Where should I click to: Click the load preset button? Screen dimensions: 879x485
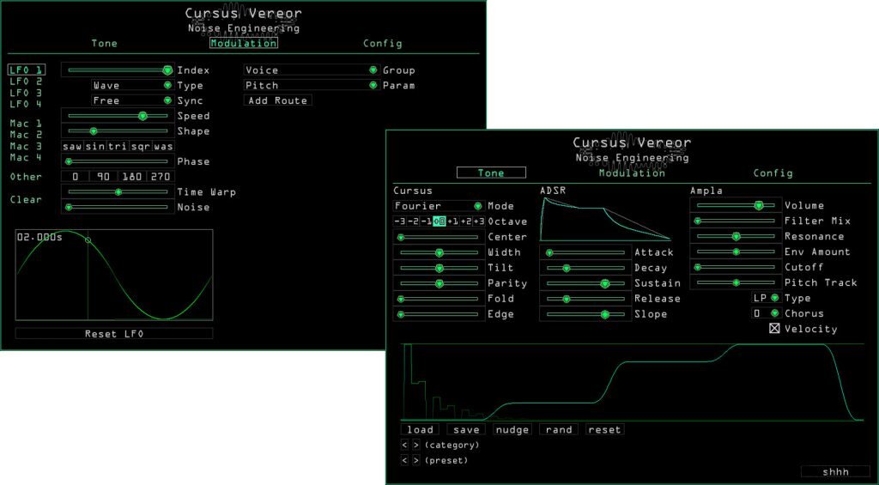pyautogui.click(x=420, y=429)
